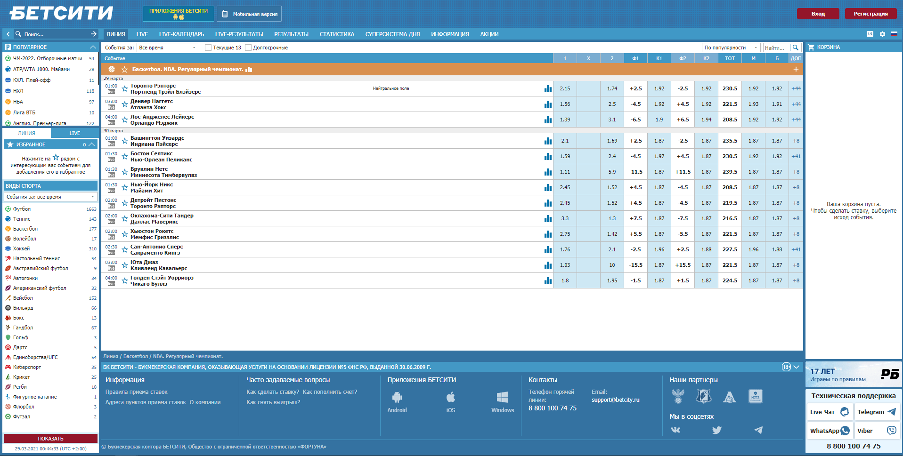Star Хьюстон Рокетс match as favorite
Image resolution: width=903 pixels, height=456 pixels.
pos(125,234)
